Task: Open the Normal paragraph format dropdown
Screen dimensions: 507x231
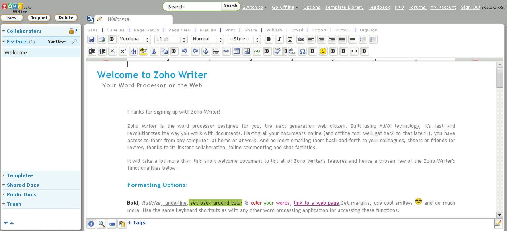Action: tap(208, 39)
